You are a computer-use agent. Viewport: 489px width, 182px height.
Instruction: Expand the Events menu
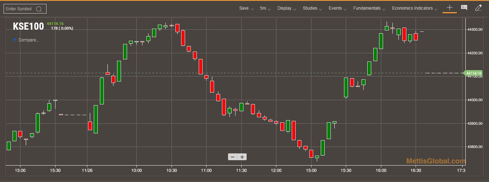tap(338, 8)
